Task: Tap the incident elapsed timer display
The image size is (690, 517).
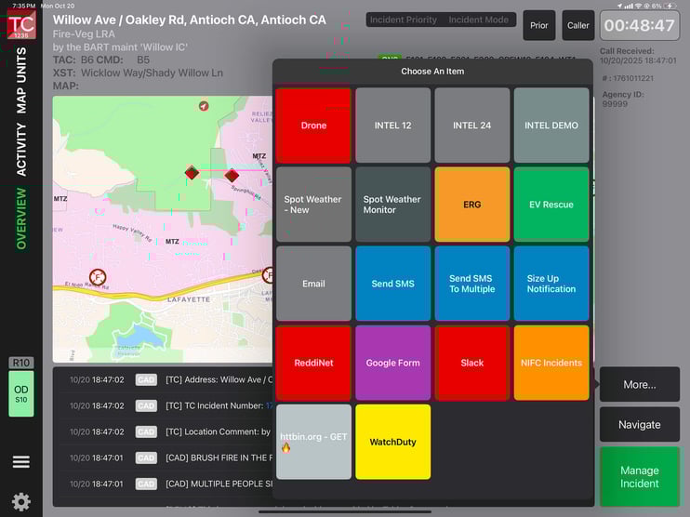Action: [x=639, y=25]
